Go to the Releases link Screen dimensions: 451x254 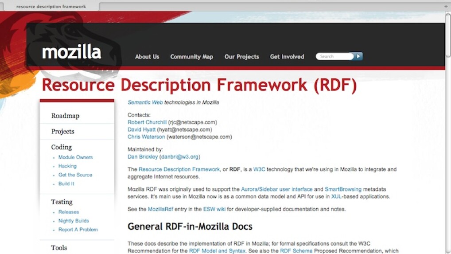click(69, 212)
